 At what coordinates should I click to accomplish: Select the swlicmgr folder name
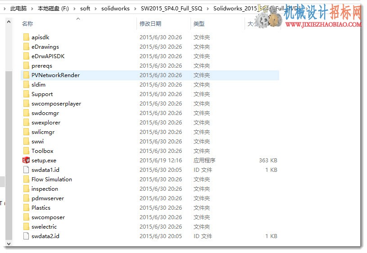click(x=43, y=132)
